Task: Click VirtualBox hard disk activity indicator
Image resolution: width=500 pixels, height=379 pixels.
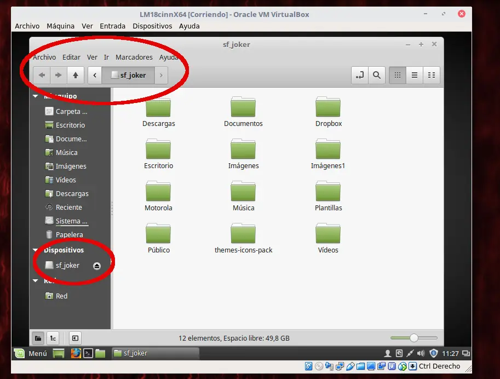Action: click(x=308, y=366)
